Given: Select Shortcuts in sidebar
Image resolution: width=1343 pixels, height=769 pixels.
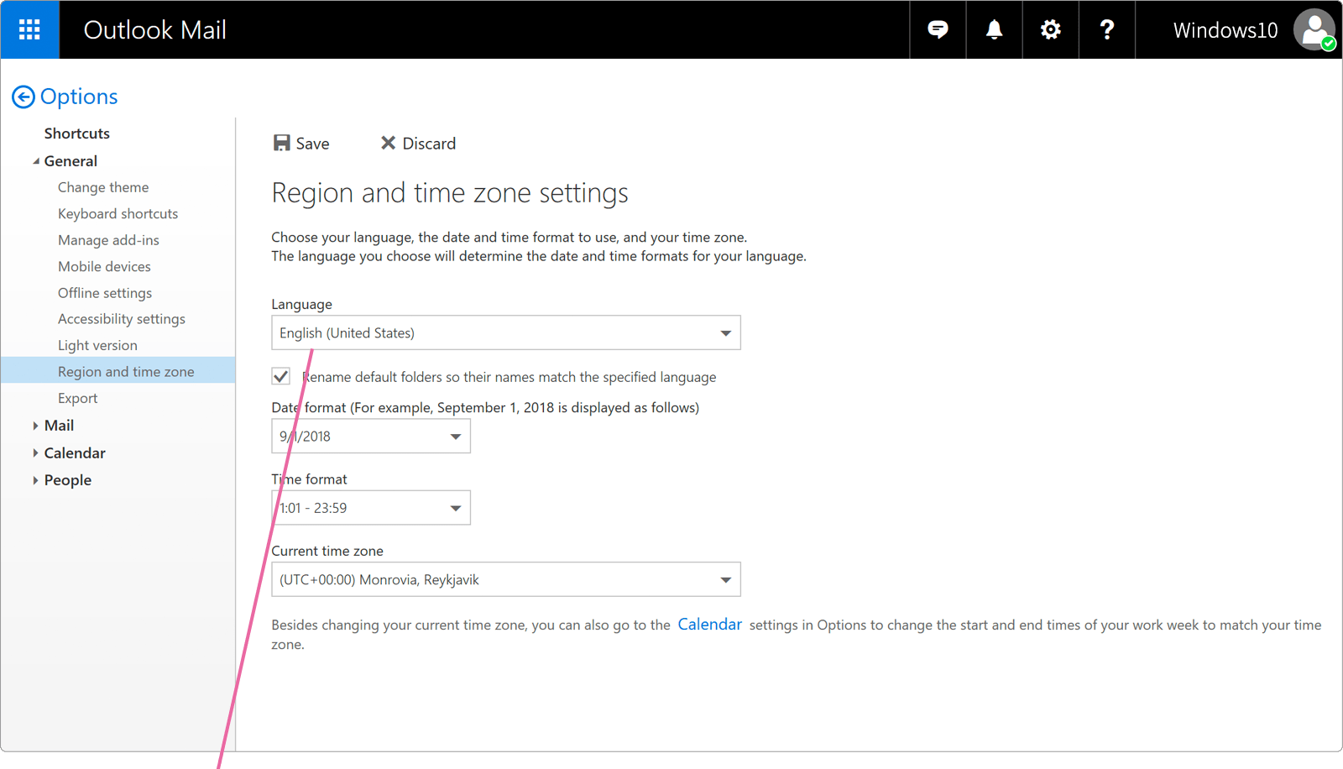Looking at the screenshot, I should (x=77, y=133).
